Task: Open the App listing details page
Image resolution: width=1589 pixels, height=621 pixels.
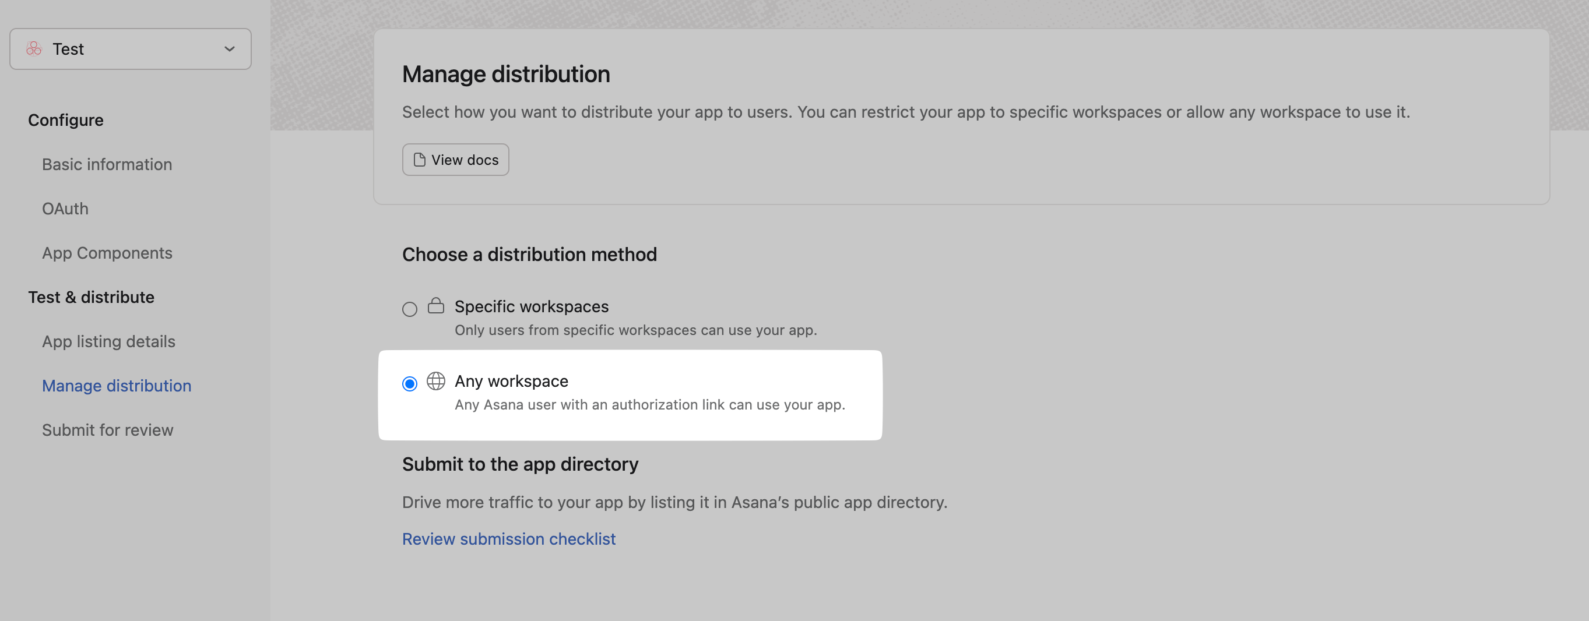Action: pos(108,341)
